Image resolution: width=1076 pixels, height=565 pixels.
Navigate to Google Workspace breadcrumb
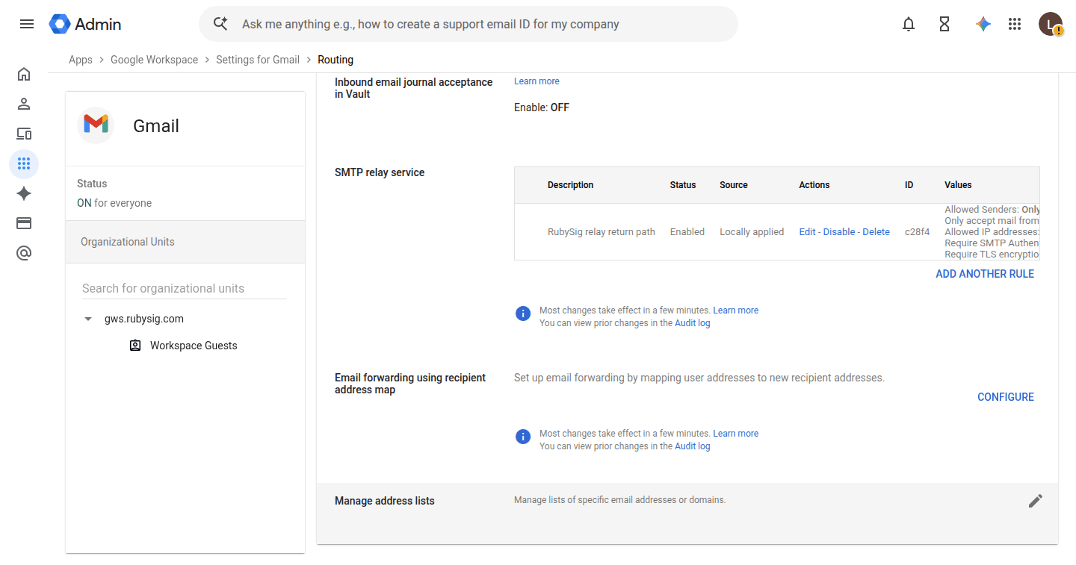[x=155, y=60]
